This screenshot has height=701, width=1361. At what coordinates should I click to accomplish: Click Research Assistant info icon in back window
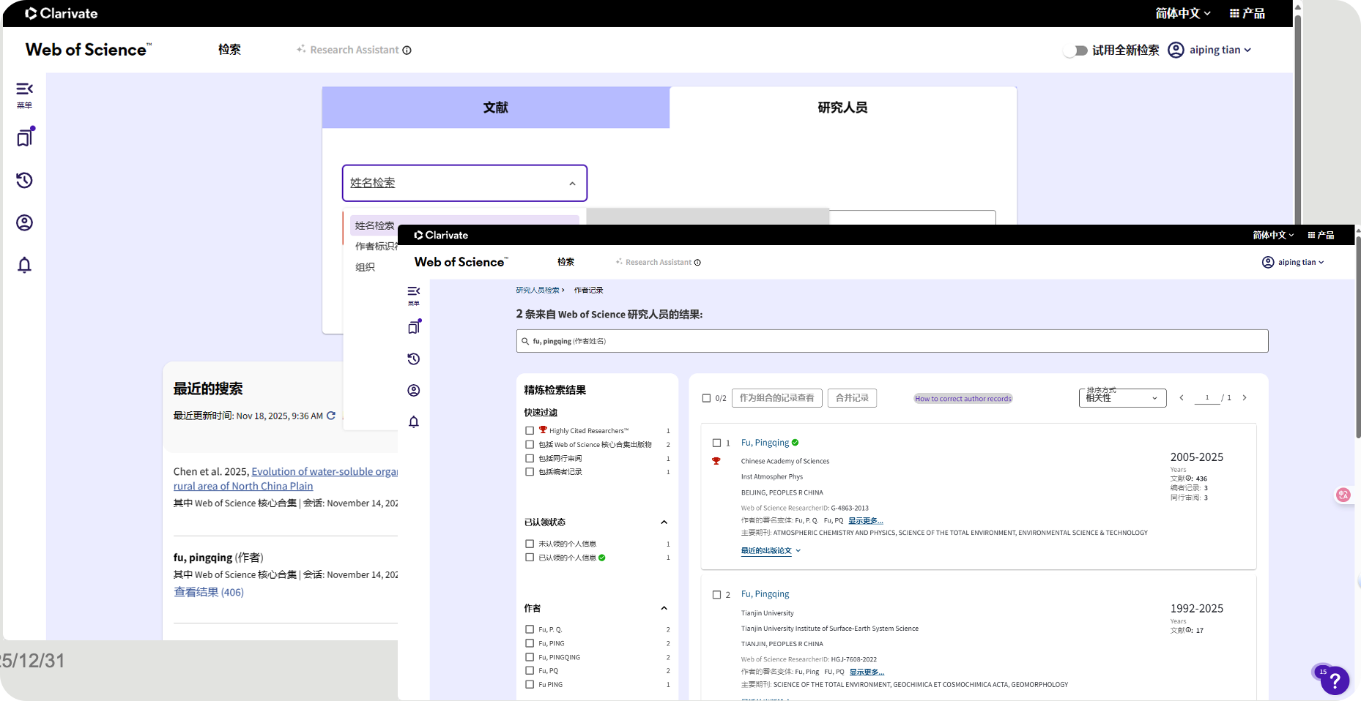pos(407,50)
